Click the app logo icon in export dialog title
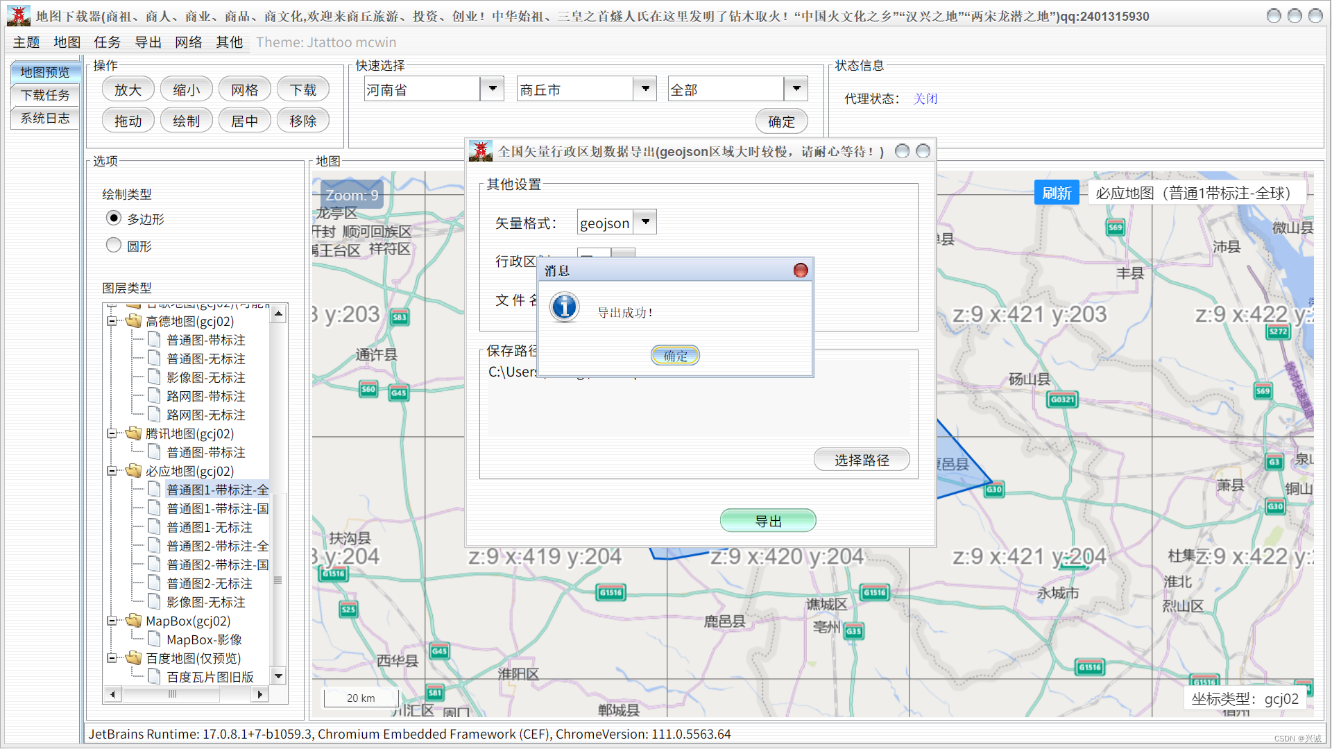The height and width of the screenshot is (749, 1332). 480,151
